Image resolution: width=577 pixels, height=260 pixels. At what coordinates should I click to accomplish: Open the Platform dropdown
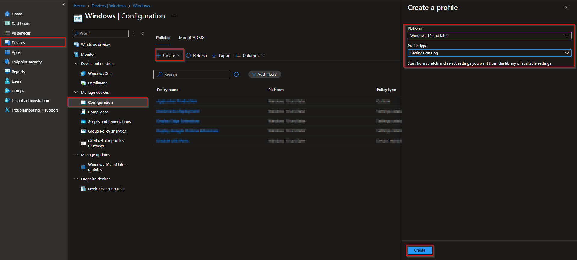point(489,35)
